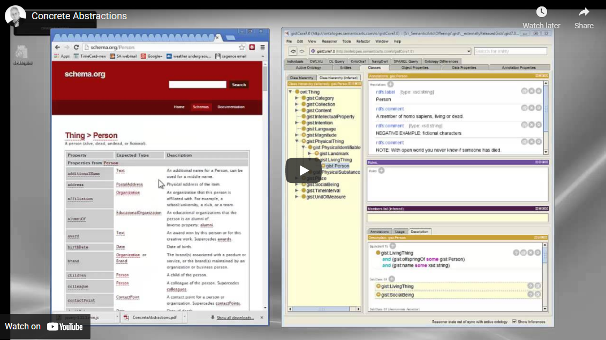Add an Equivalent To class expression
Image resolution: width=606 pixels, height=340 pixels.
(x=392, y=246)
